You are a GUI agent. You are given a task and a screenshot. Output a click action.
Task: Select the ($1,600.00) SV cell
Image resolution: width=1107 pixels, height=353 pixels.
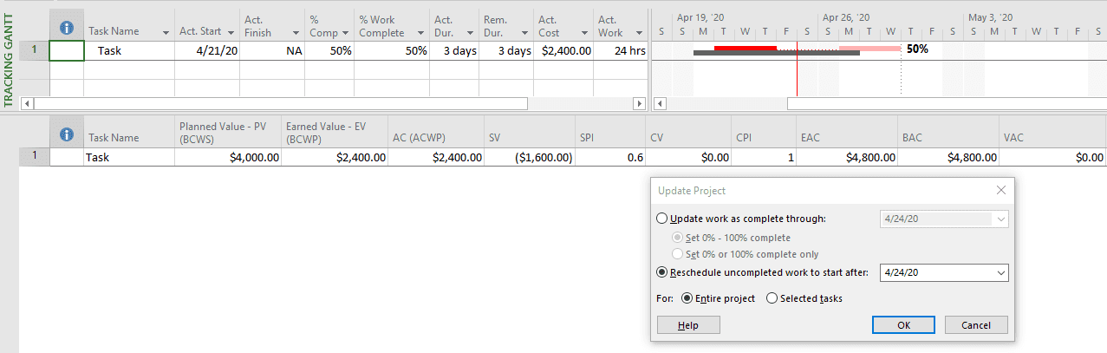(x=530, y=158)
